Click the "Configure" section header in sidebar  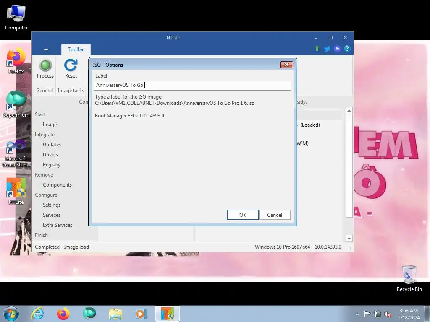(x=46, y=195)
